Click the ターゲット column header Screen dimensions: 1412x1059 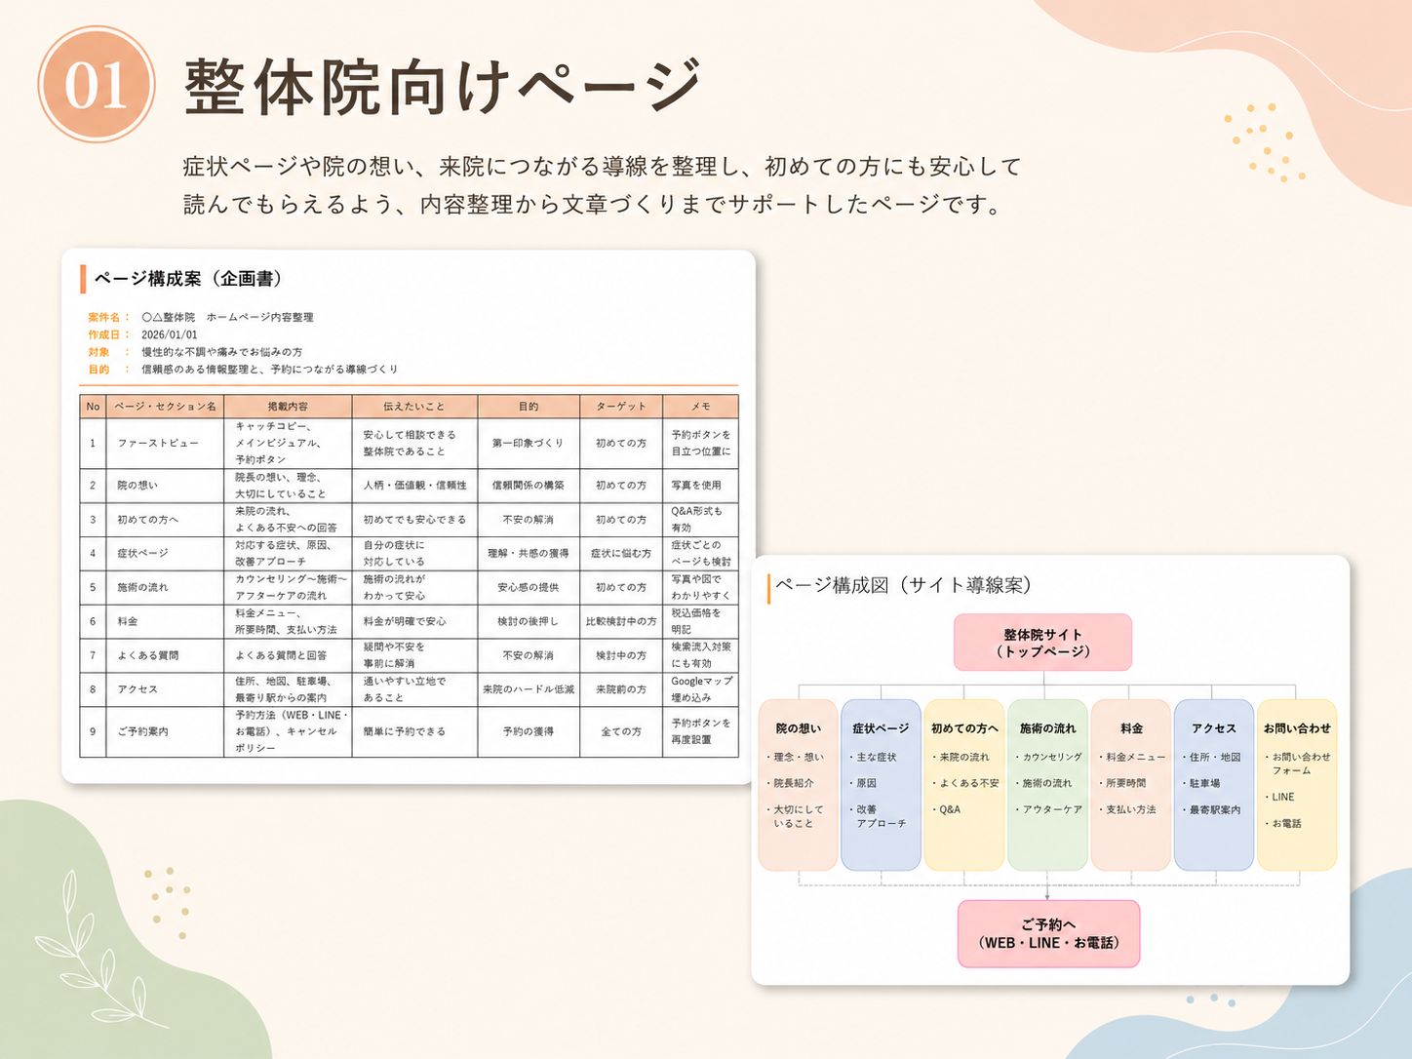click(621, 406)
